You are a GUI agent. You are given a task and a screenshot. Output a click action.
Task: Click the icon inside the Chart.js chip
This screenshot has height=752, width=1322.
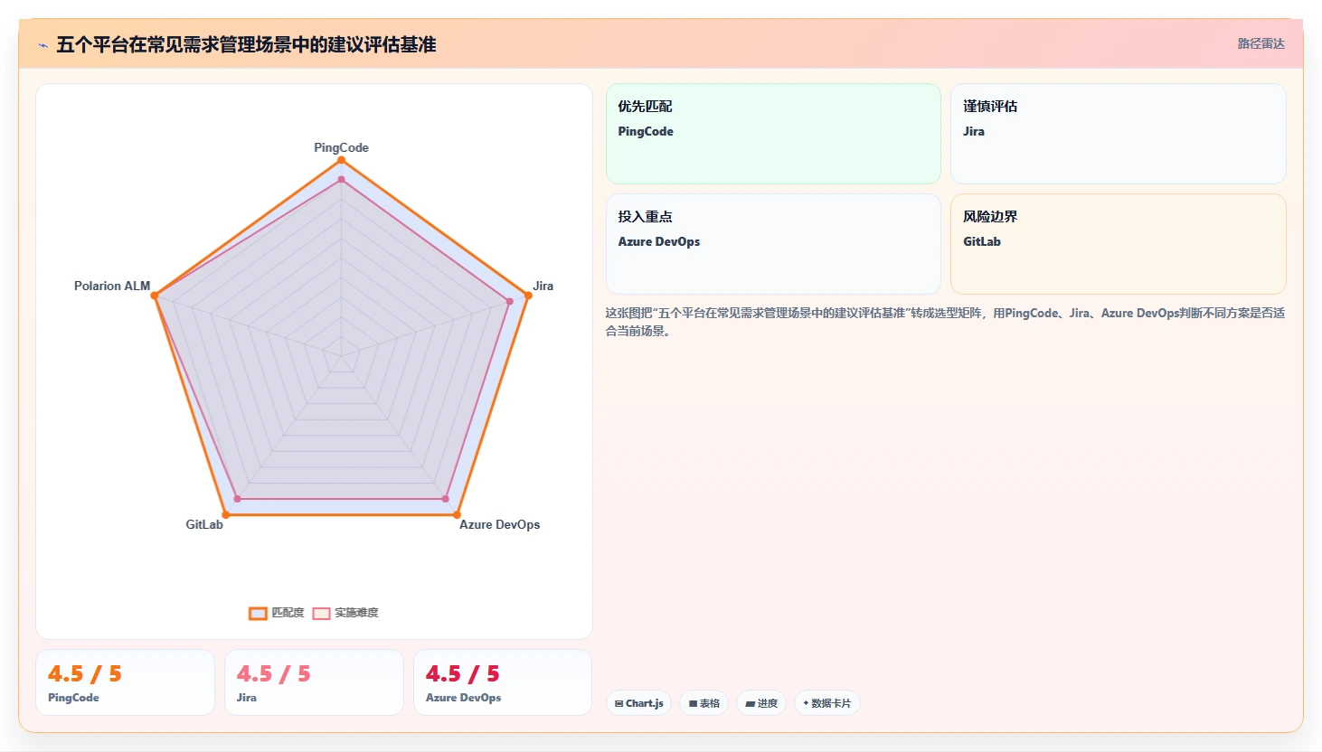click(619, 704)
